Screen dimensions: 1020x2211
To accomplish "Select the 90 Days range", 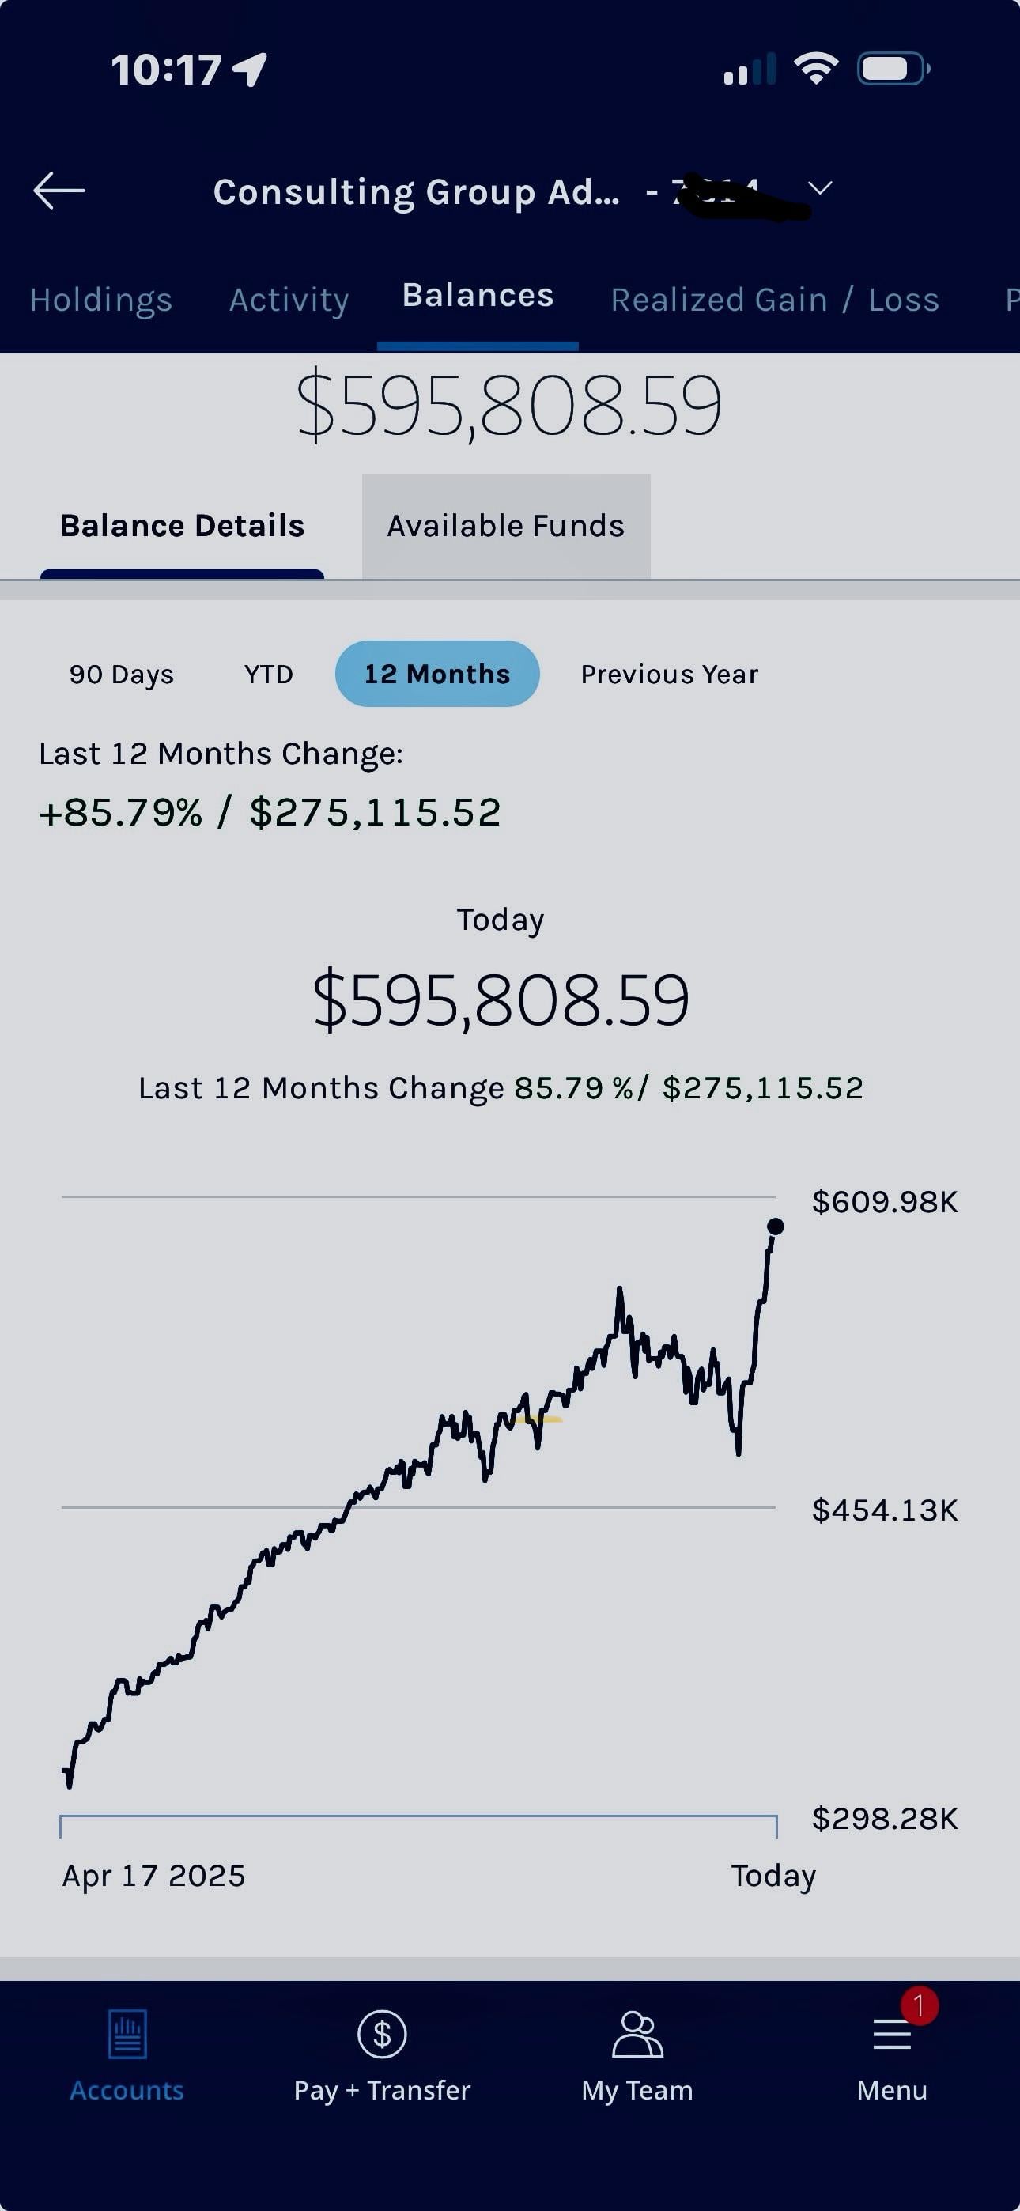I will pos(122,675).
